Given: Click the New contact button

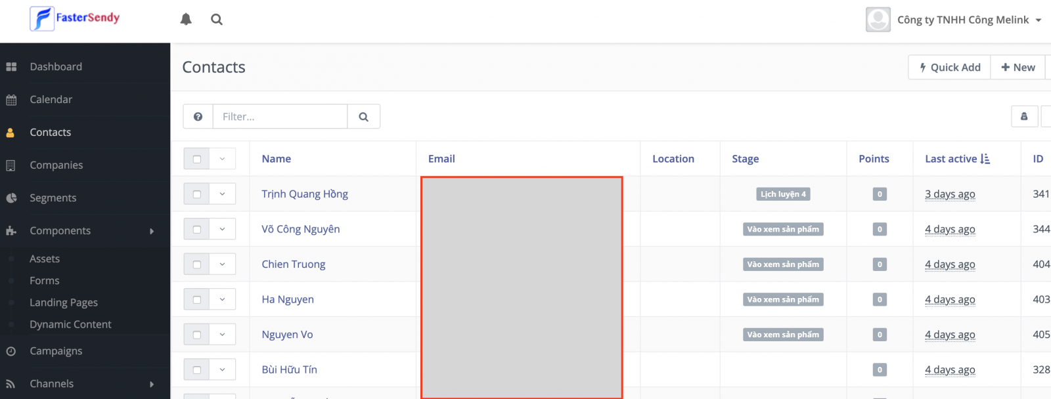Looking at the screenshot, I should pyautogui.click(x=1017, y=68).
